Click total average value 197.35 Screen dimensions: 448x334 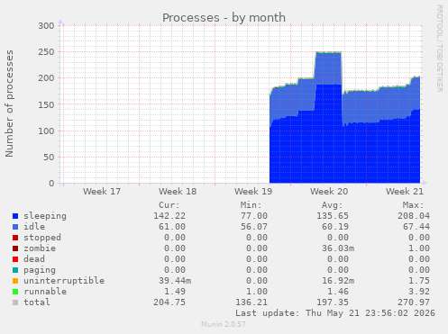point(333,302)
